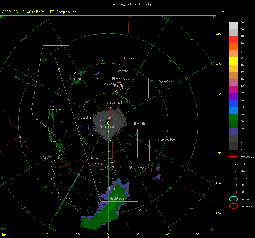This screenshot has width=255, height=238.
Task: Click the yellow diamond marker near Cochrane
Action: [97, 164]
